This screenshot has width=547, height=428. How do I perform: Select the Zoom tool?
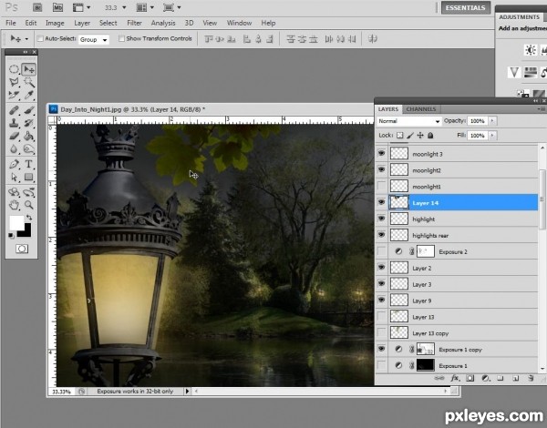[29, 205]
